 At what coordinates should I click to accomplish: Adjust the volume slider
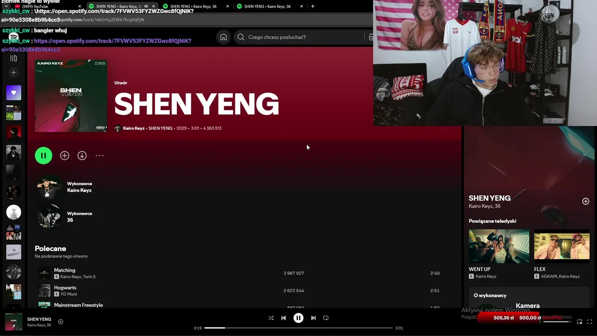557,322
